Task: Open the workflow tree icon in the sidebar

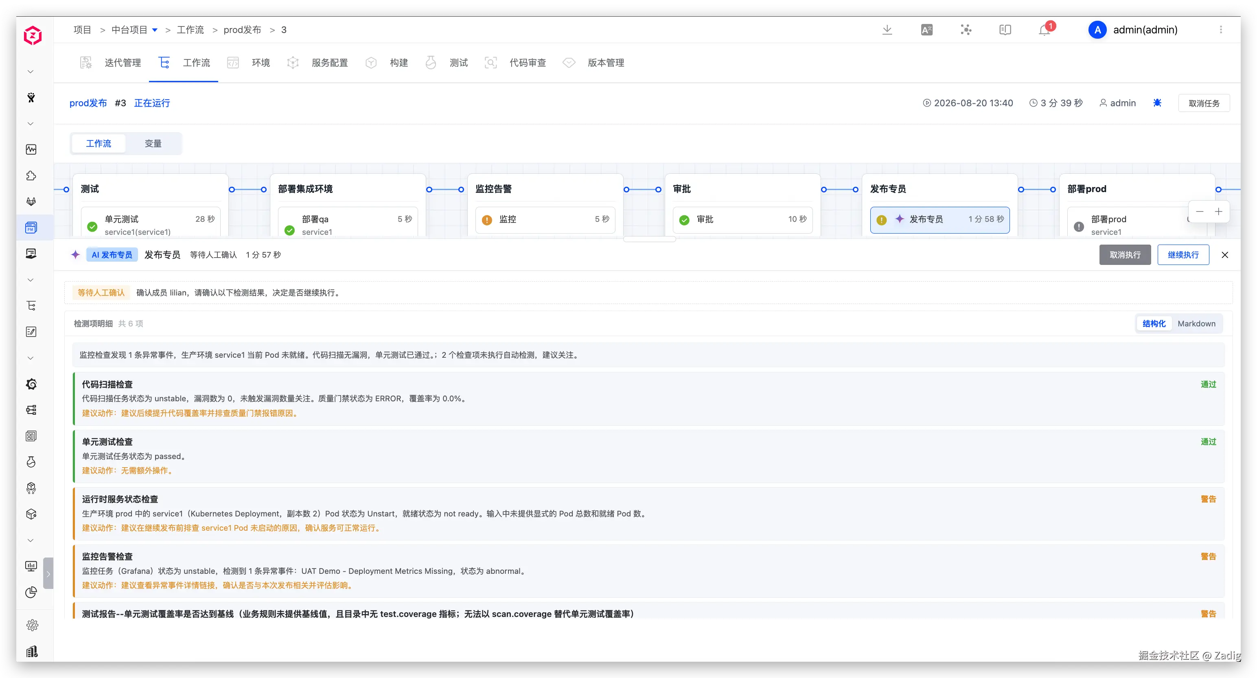Action: point(31,306)
